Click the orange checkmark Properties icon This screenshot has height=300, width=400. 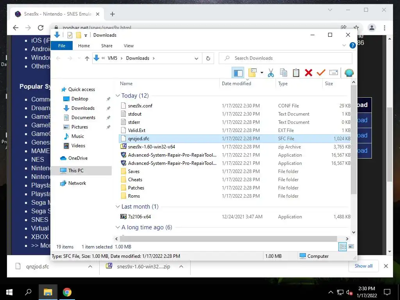coord(321,73)
